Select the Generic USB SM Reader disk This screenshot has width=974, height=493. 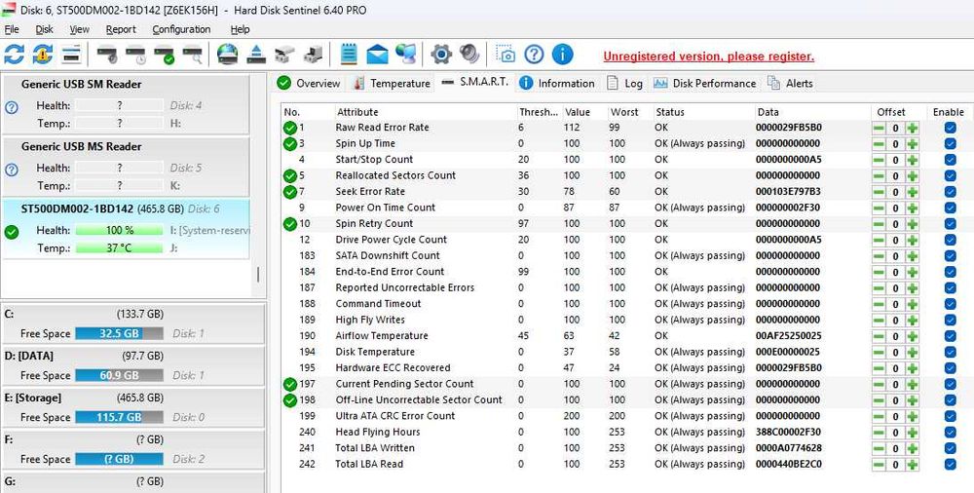[126, 104]
